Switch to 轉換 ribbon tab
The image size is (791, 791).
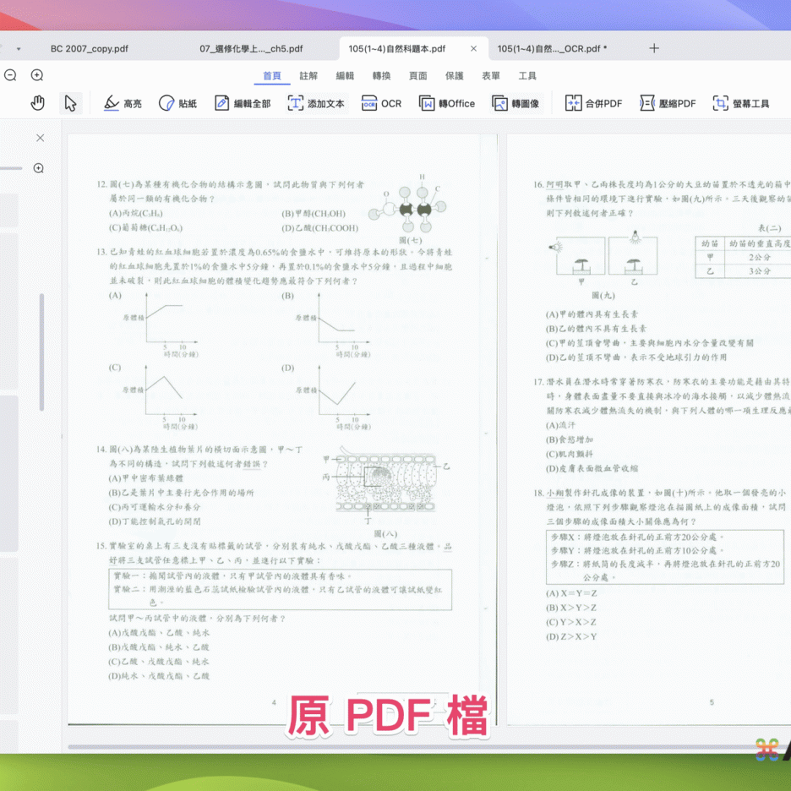(381, 76)
